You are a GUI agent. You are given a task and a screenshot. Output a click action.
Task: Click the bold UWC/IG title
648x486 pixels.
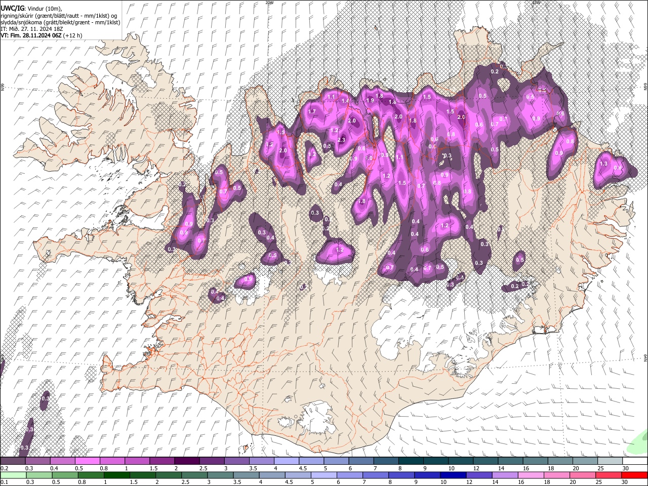click(12, 9)
